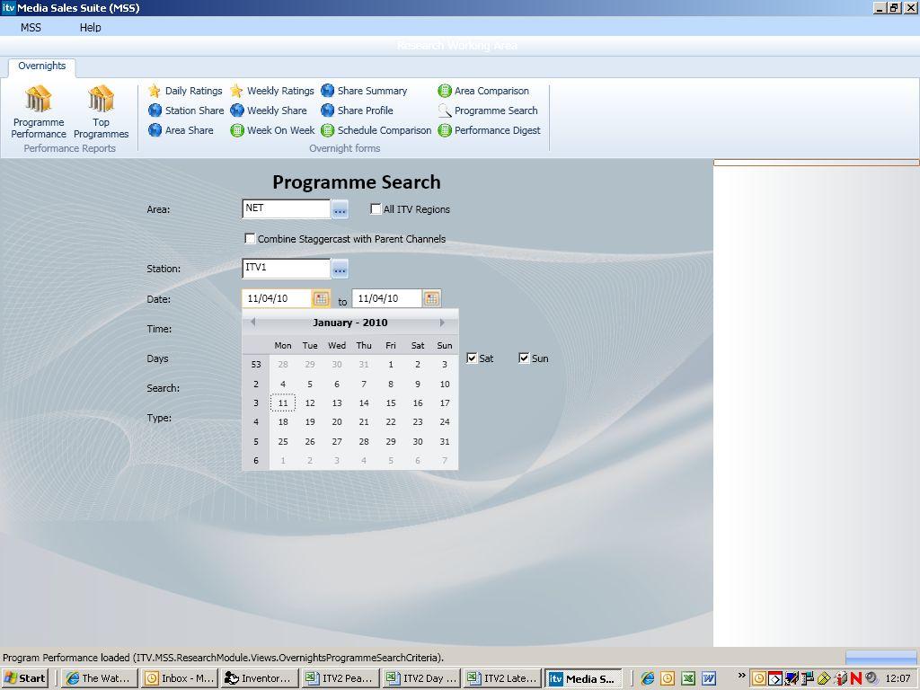Click the end date field
The height and width of the screenshot is (690, 920).
coord(386,298)
